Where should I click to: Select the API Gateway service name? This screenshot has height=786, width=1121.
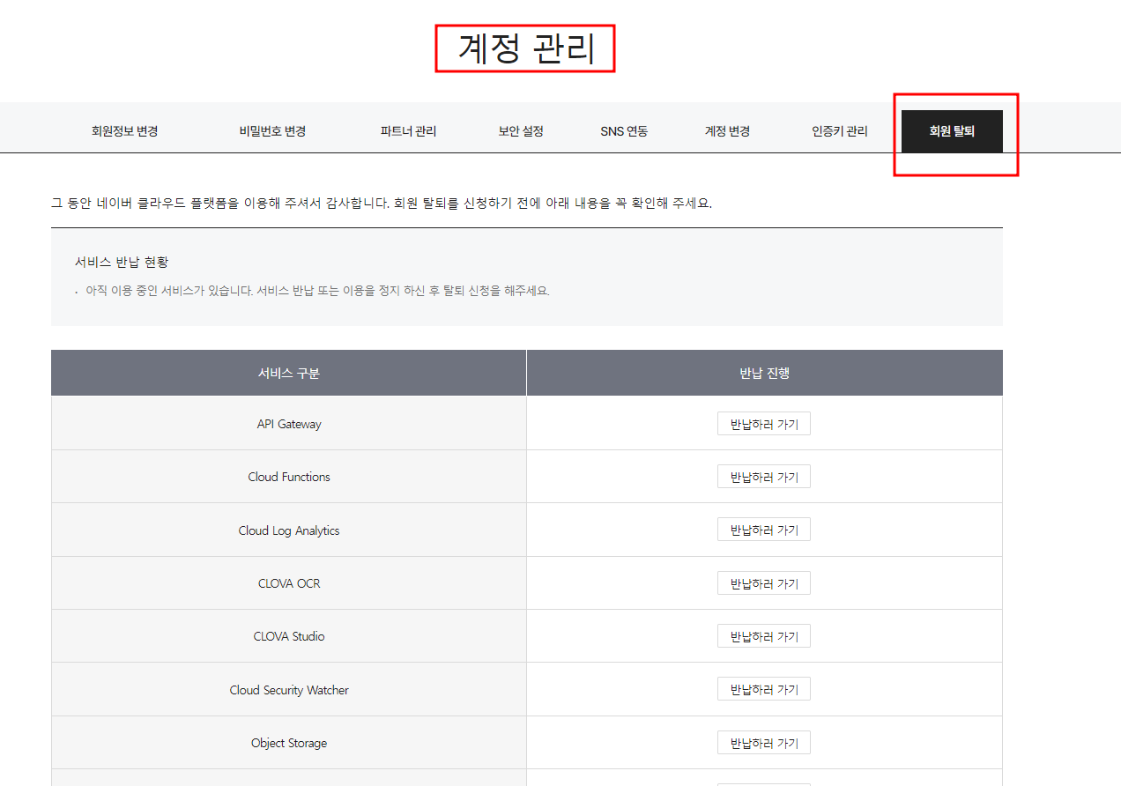point(289,423)
